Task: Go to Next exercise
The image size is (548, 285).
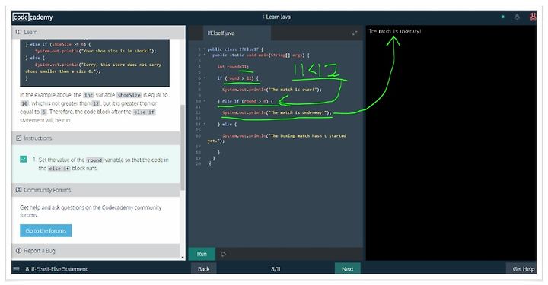Action: pyautogui.click(x=347, y=269)
